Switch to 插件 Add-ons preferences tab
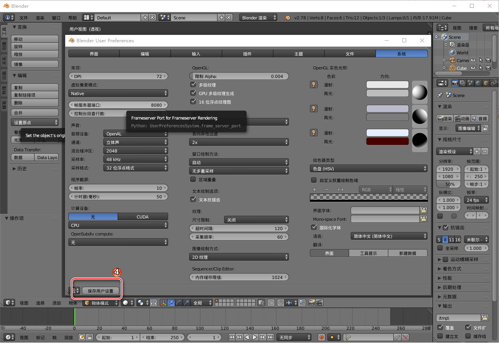This screenshot has height=343, width=499. (x=247, y=54)
